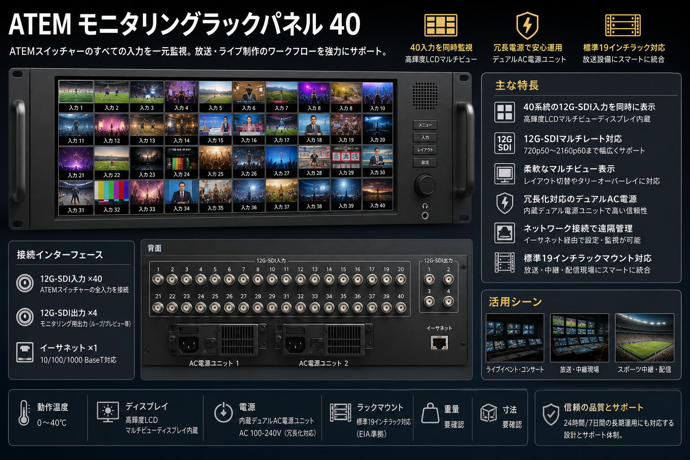Click the thermometer icon beside 動作温度

tap(24, 412)
